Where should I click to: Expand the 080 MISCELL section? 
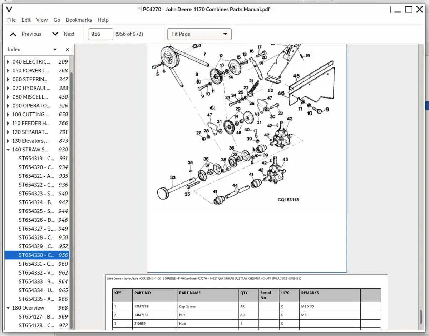8,97
